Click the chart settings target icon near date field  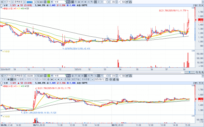[111, 79]
